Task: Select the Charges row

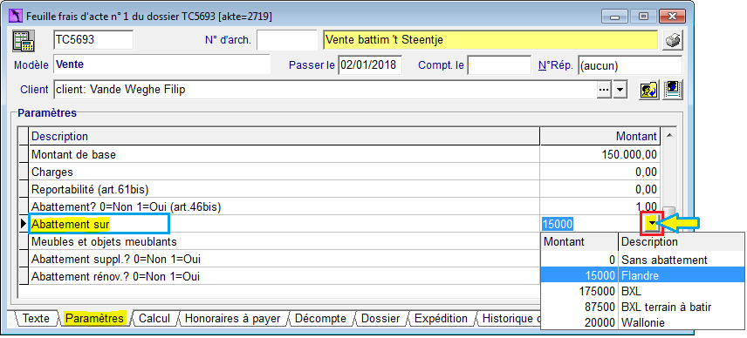Action: pos(284,172)
